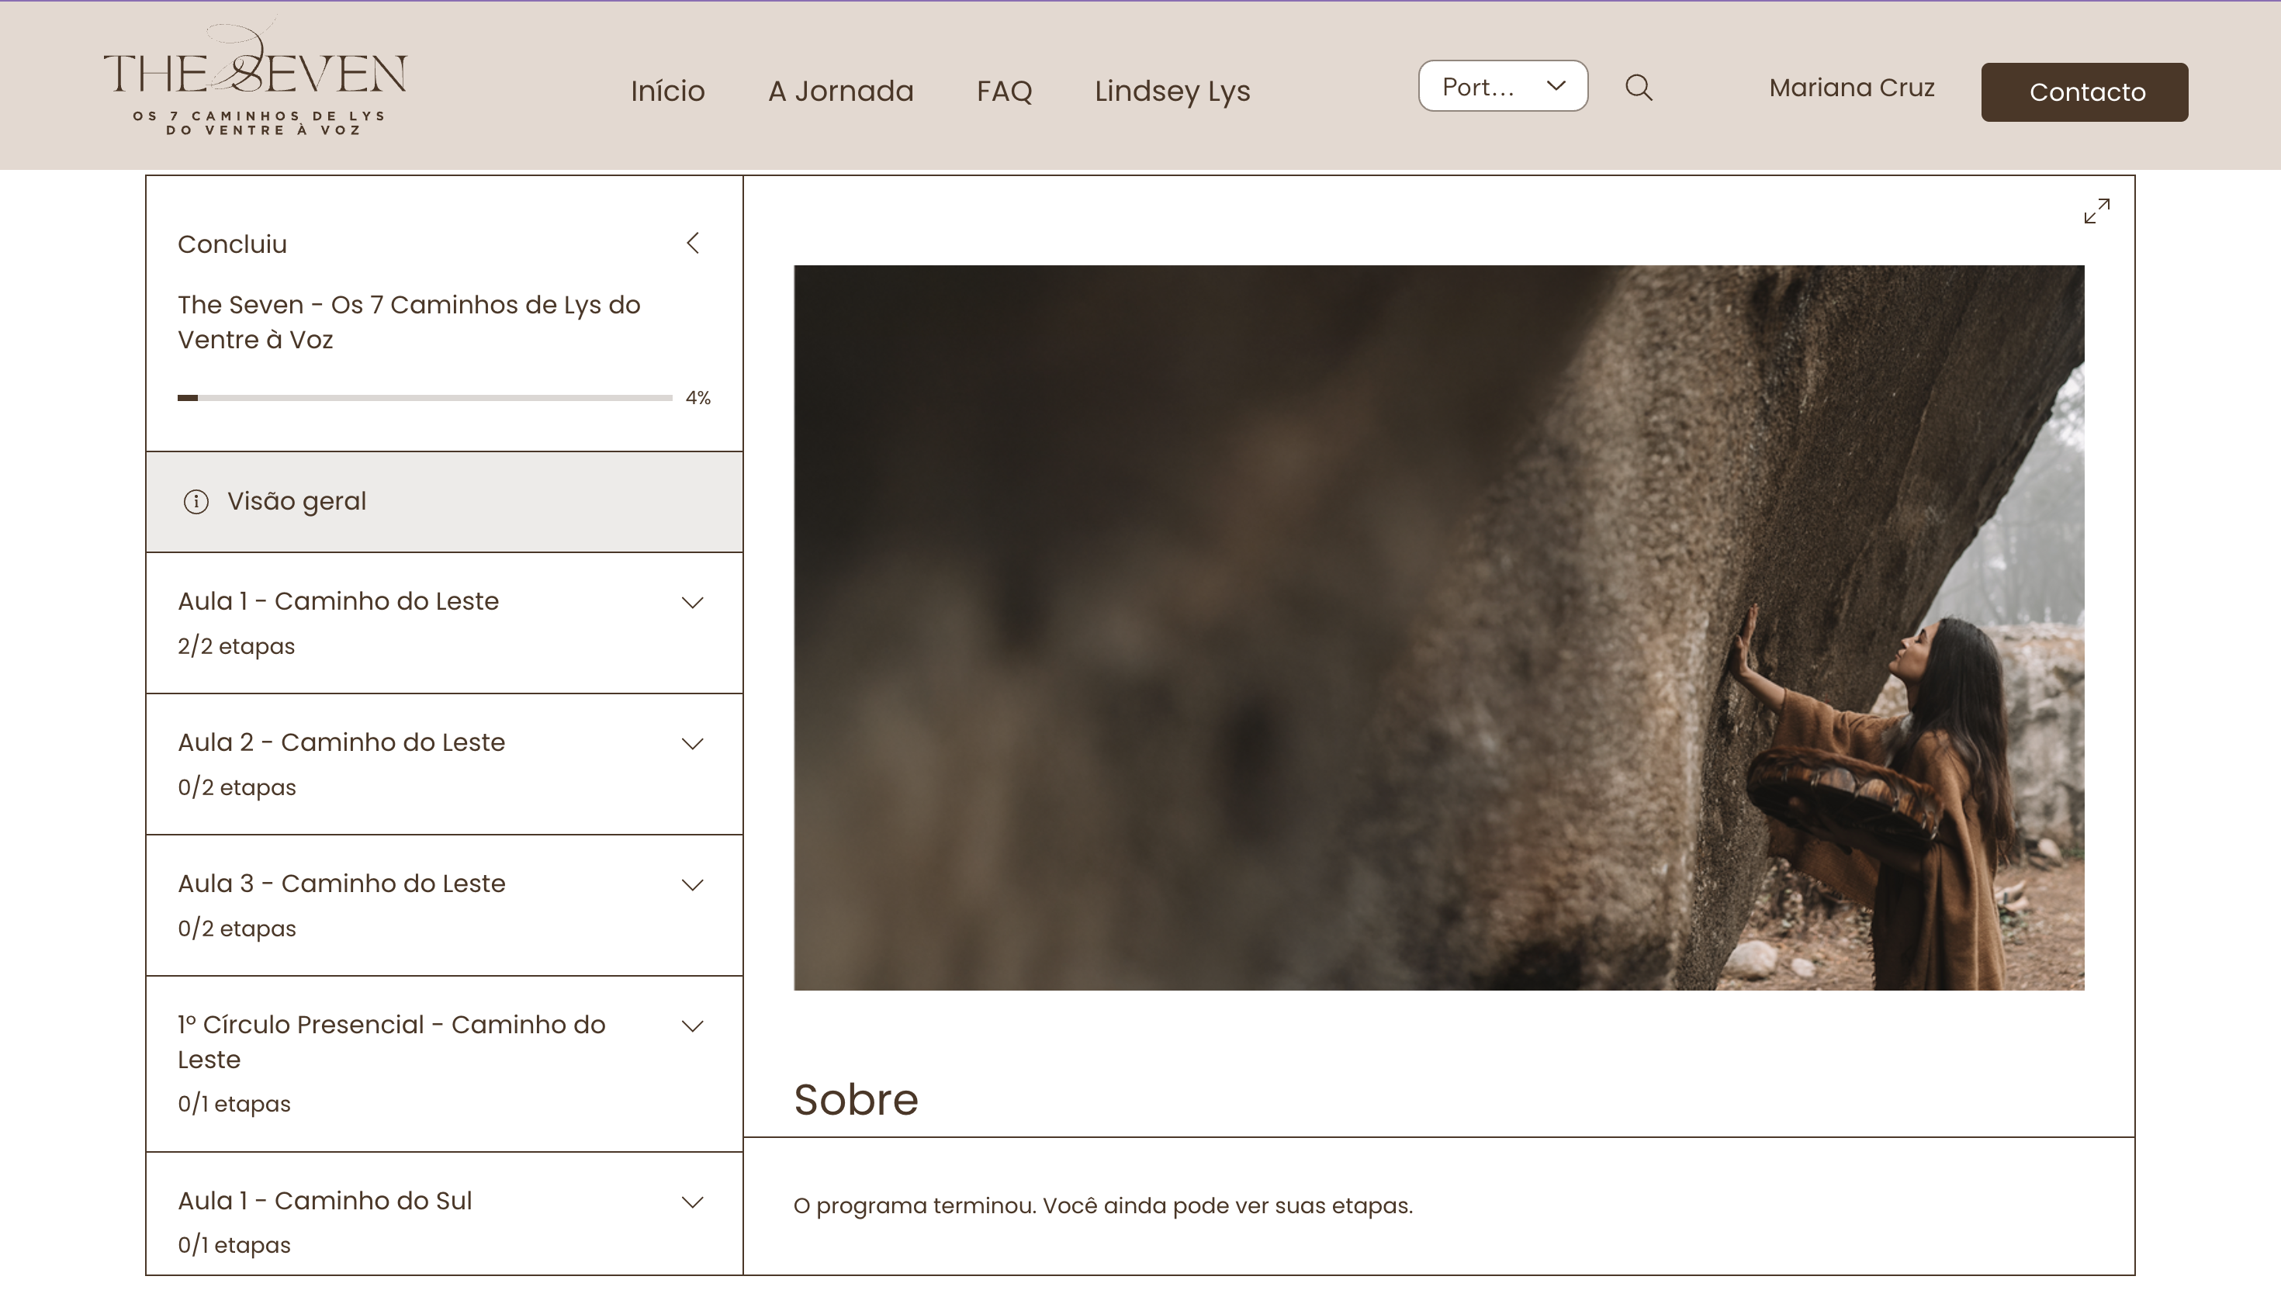Expand Aula 1 - Caminho do Leste
This screenshot has height=1297, width=2281.
click(x=693, y=602)
